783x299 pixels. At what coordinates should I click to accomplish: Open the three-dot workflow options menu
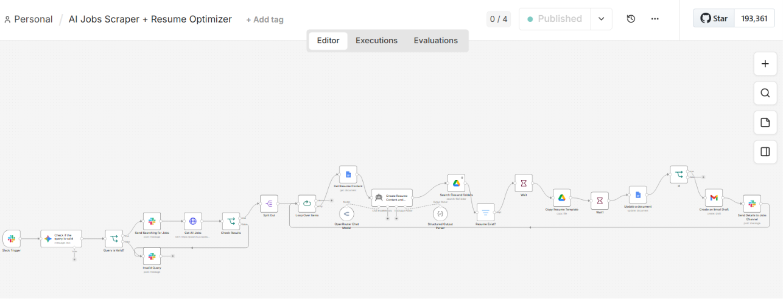coord(655,19)
